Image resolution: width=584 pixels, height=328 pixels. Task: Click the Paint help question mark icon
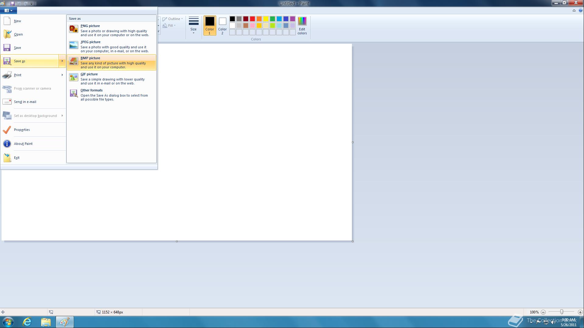coord(581,10)
